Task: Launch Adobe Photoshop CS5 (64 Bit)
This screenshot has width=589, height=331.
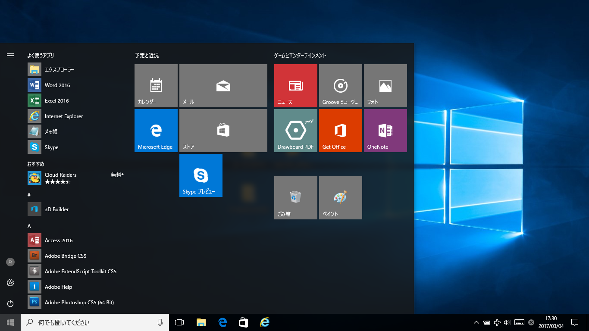Action: click(x=76, y=302)
